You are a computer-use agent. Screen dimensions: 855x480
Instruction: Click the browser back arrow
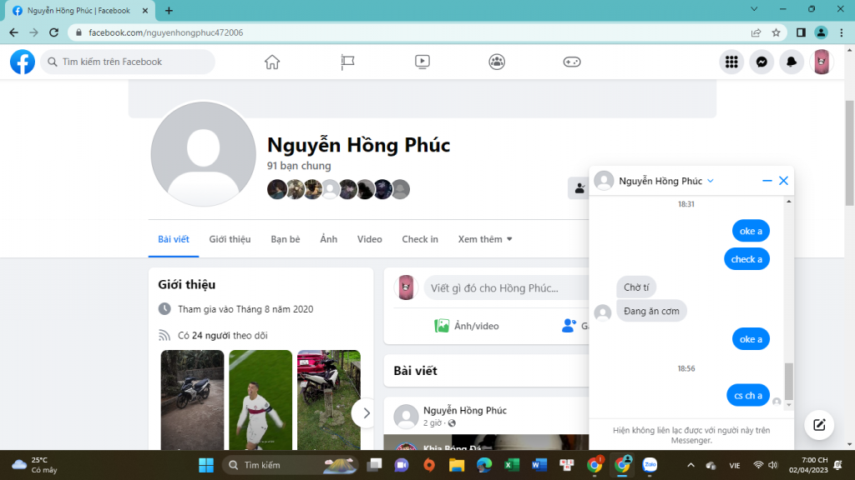point(13,32)
